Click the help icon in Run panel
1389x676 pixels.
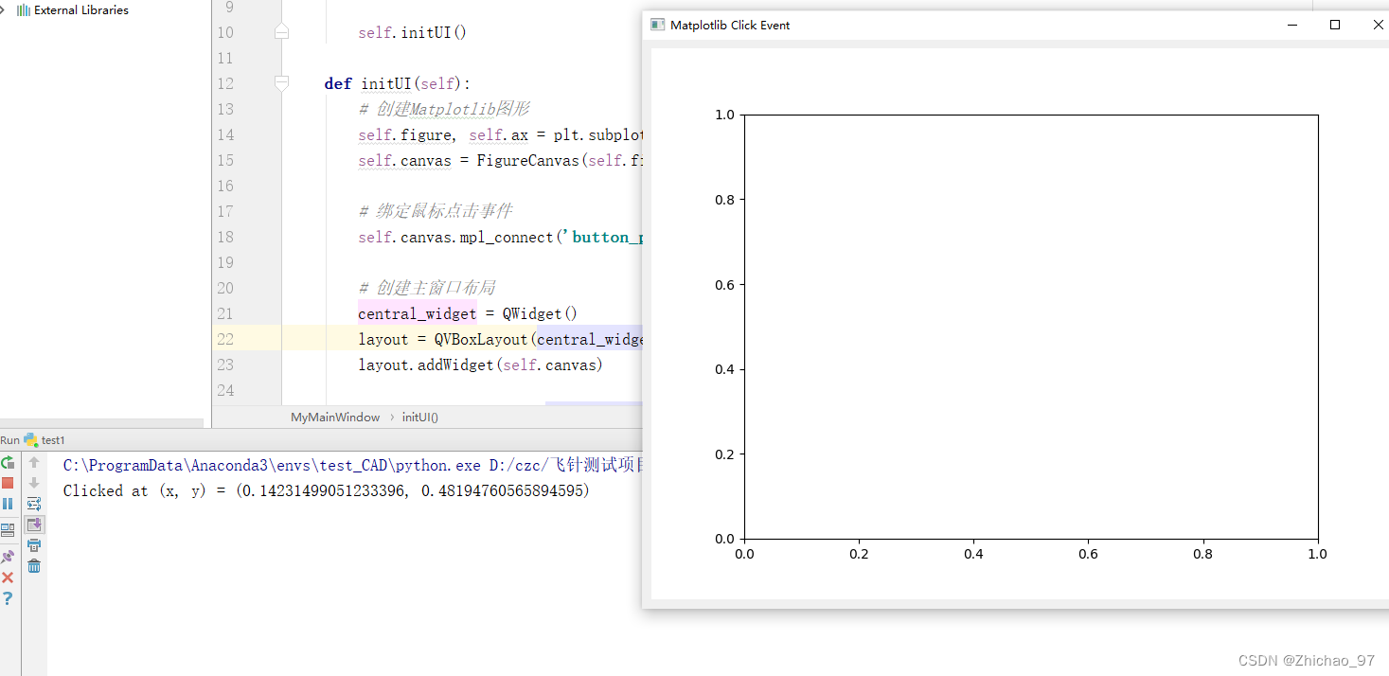[x=9, y=596]
